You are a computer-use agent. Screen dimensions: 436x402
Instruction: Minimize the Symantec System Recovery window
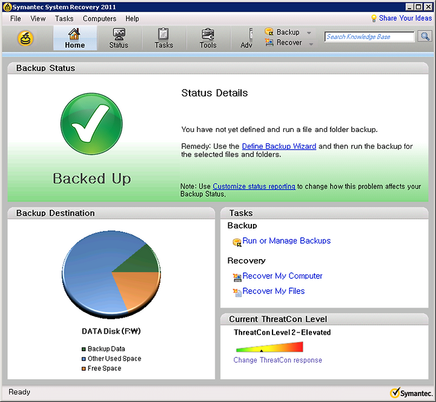pyautogui.click(x=409, y=7)
